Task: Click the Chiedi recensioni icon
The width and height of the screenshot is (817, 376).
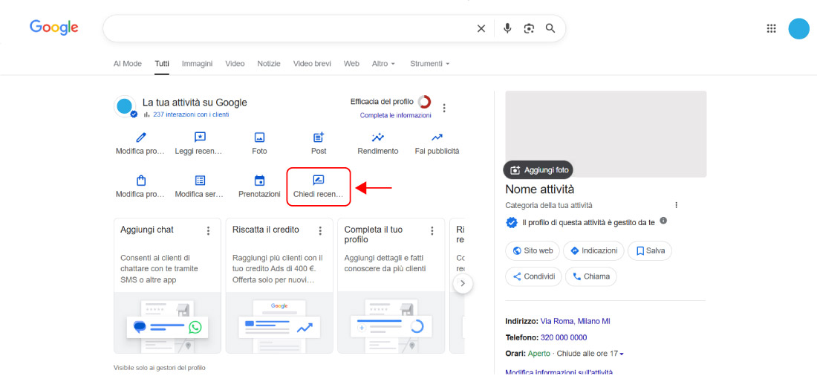Action: [x=319, y=181]
